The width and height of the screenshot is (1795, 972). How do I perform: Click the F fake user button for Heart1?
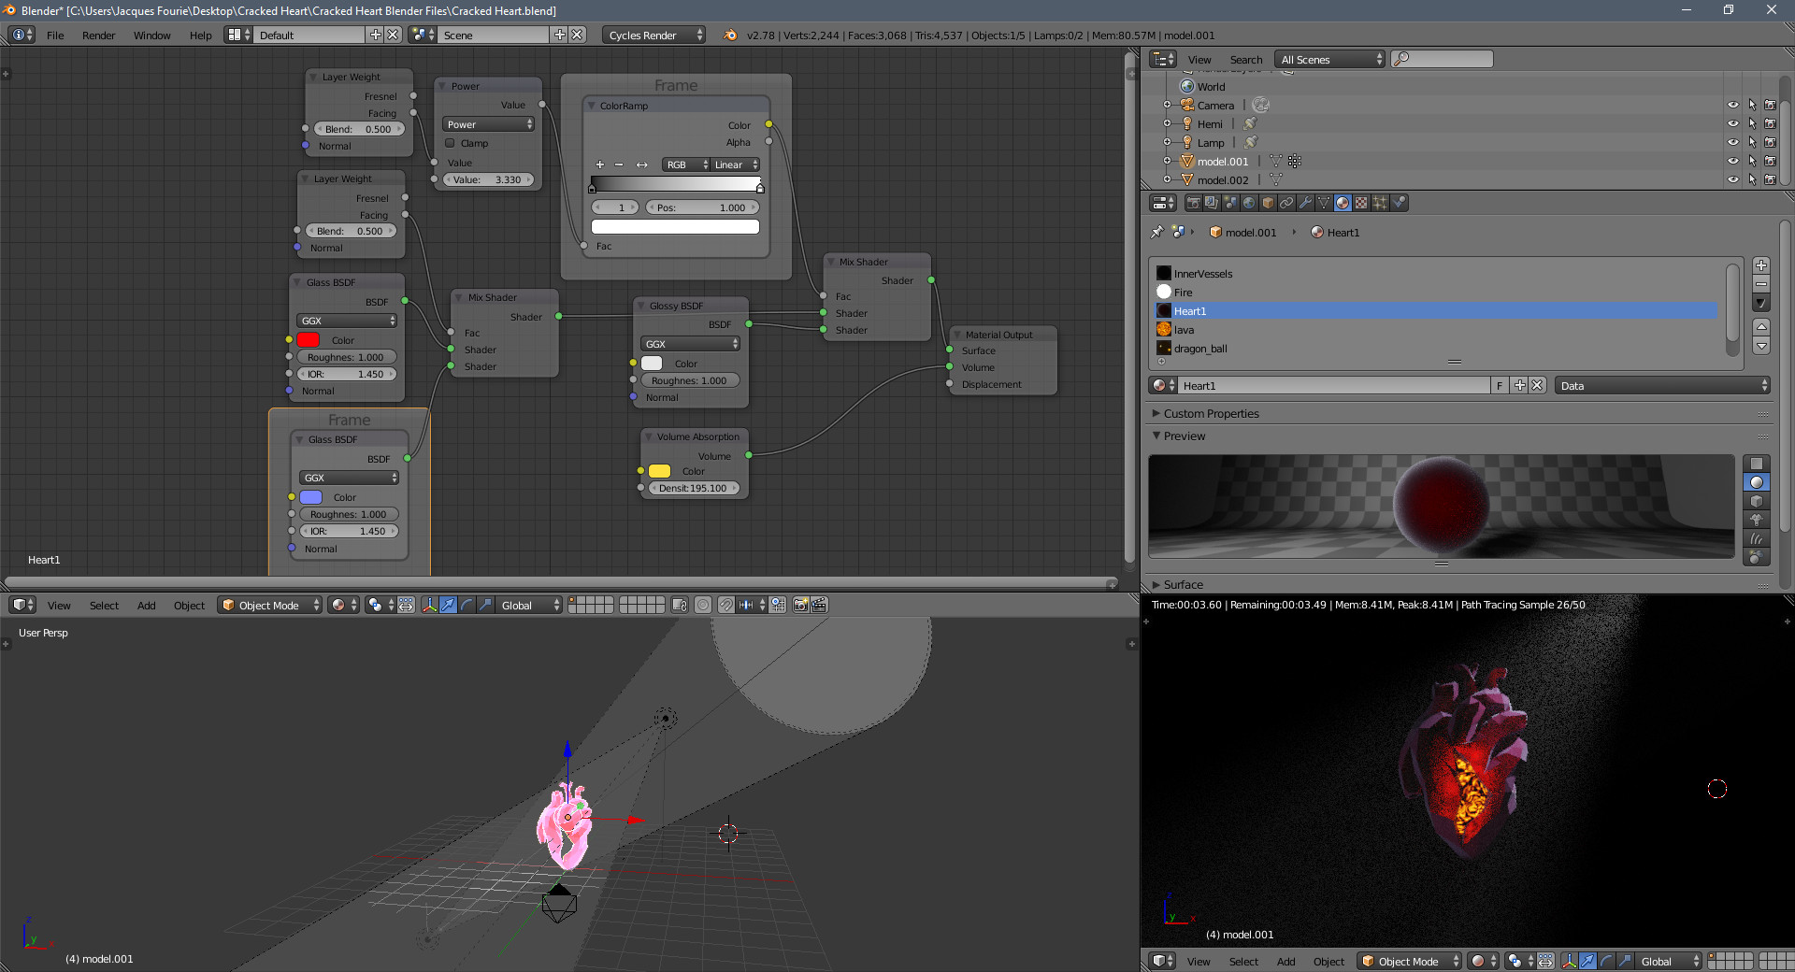click(x=1500, y=386)
